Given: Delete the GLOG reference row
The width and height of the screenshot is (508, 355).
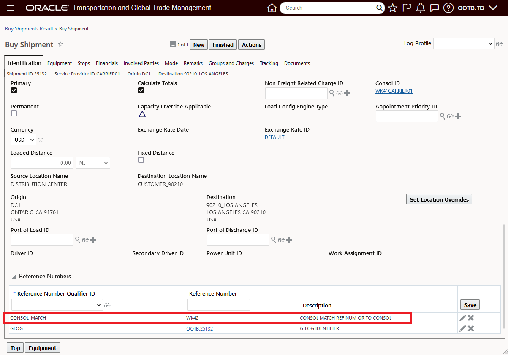Looking at the screenshot, I should tap(471, 328).
